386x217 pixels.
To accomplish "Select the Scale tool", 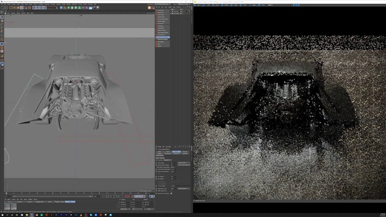I will pyautogui.click(x=18, y=8).
